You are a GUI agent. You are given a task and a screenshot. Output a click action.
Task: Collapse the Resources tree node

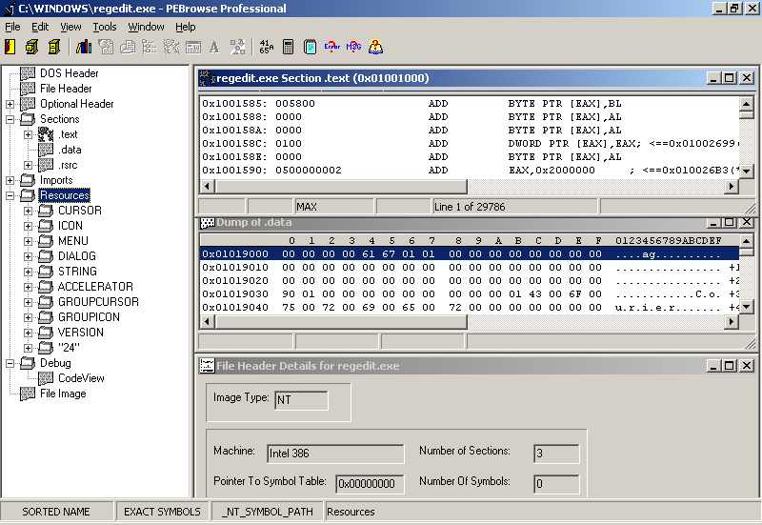pos(10,195)
